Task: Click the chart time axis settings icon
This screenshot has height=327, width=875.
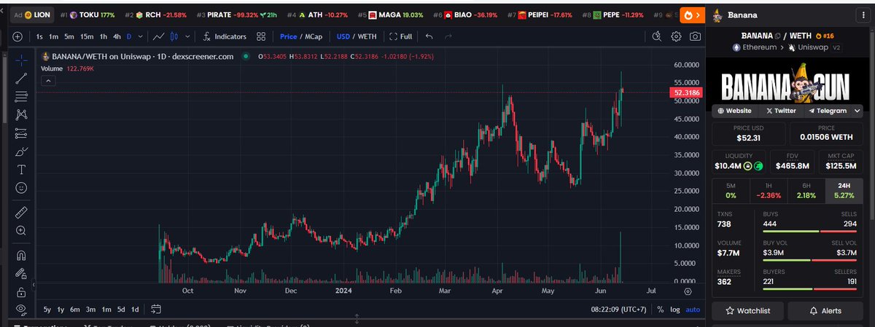Action: 688,291
